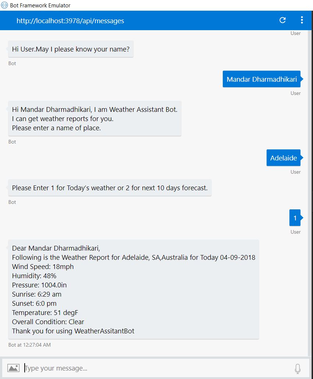Viewport: 313px width, 379px height.
Task: Open the three-dot options menu
Action: point(302,20)
